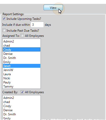The height and width of the screenshot is (120, 106).
Task: Select JenniW in Assigned To list
Action: point(22,70)
